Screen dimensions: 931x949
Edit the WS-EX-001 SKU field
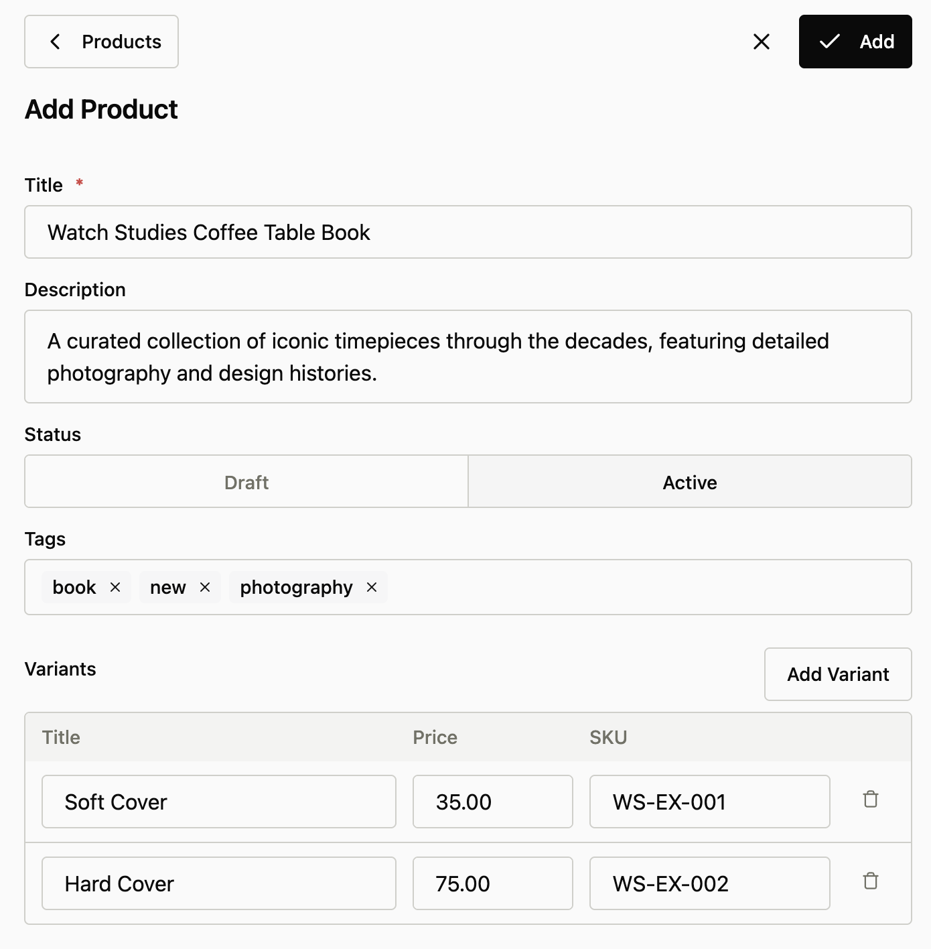[709, 802]
